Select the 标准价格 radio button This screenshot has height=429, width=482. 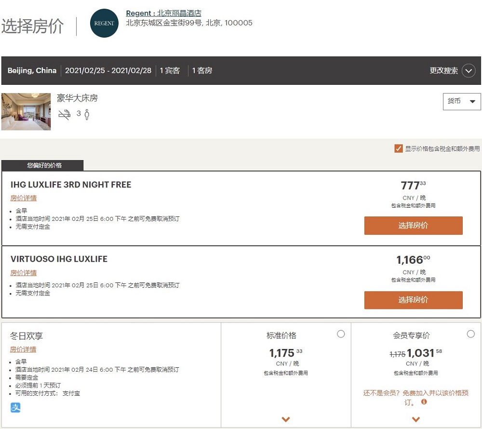tap(341, 334)
